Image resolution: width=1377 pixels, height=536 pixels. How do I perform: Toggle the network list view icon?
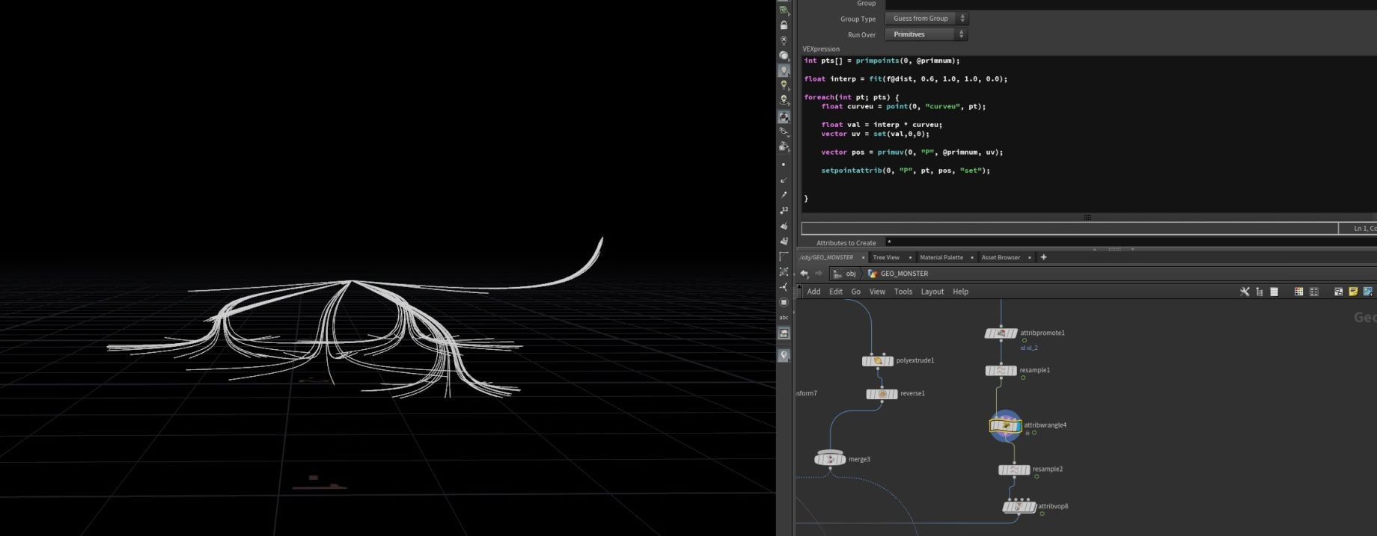(1274, 292)
